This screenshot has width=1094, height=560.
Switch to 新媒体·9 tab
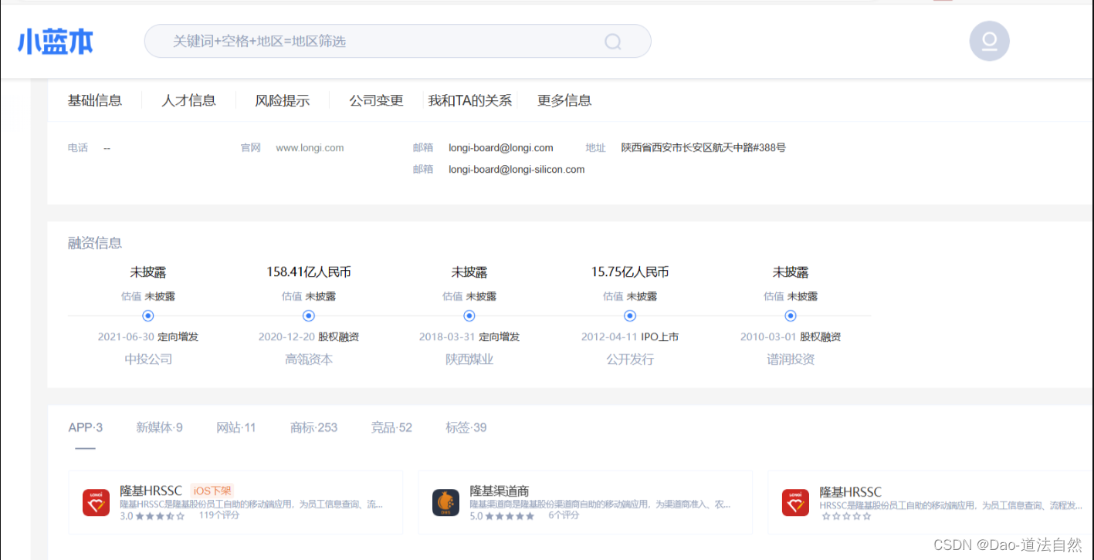tap(159, 427)
